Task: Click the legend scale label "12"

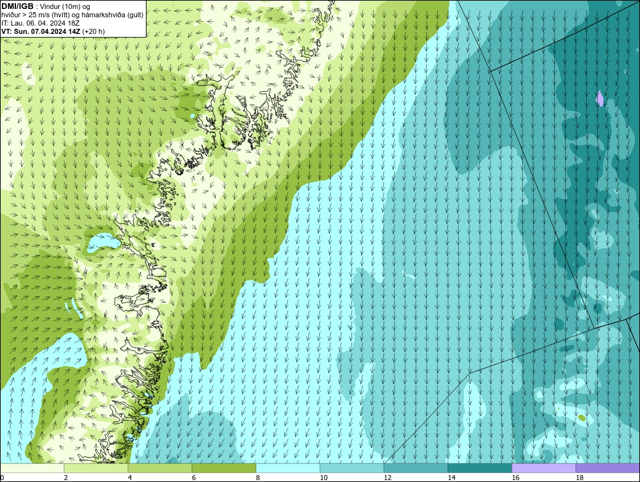Action: tap(387, 478)
